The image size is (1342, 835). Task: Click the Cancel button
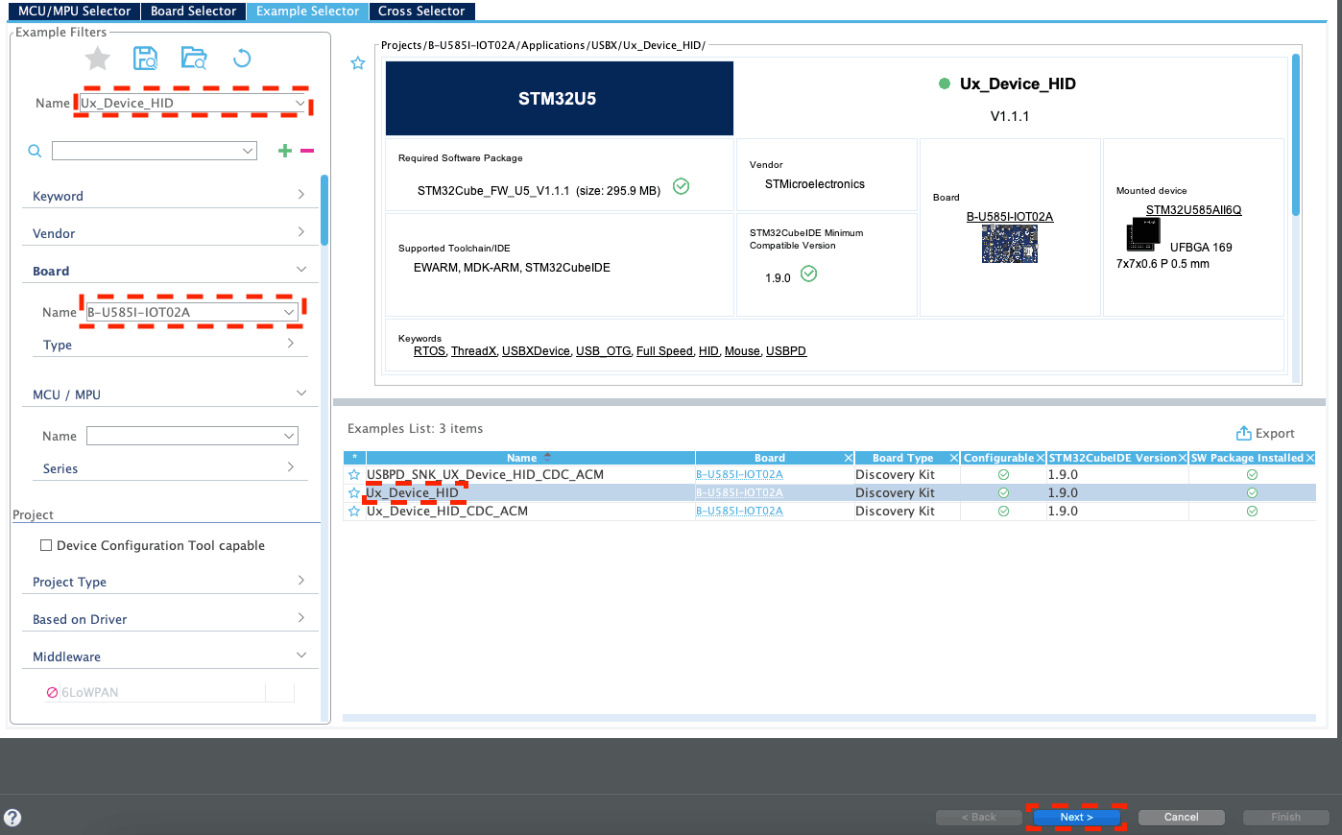1181,818
